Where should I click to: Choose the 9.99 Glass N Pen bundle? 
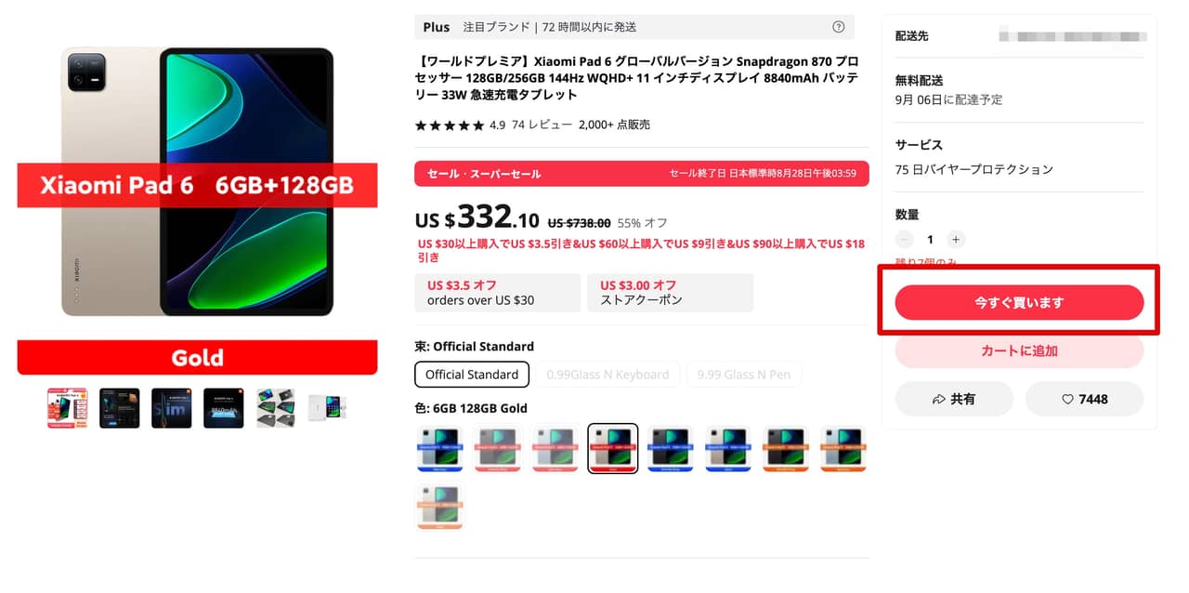744,375
